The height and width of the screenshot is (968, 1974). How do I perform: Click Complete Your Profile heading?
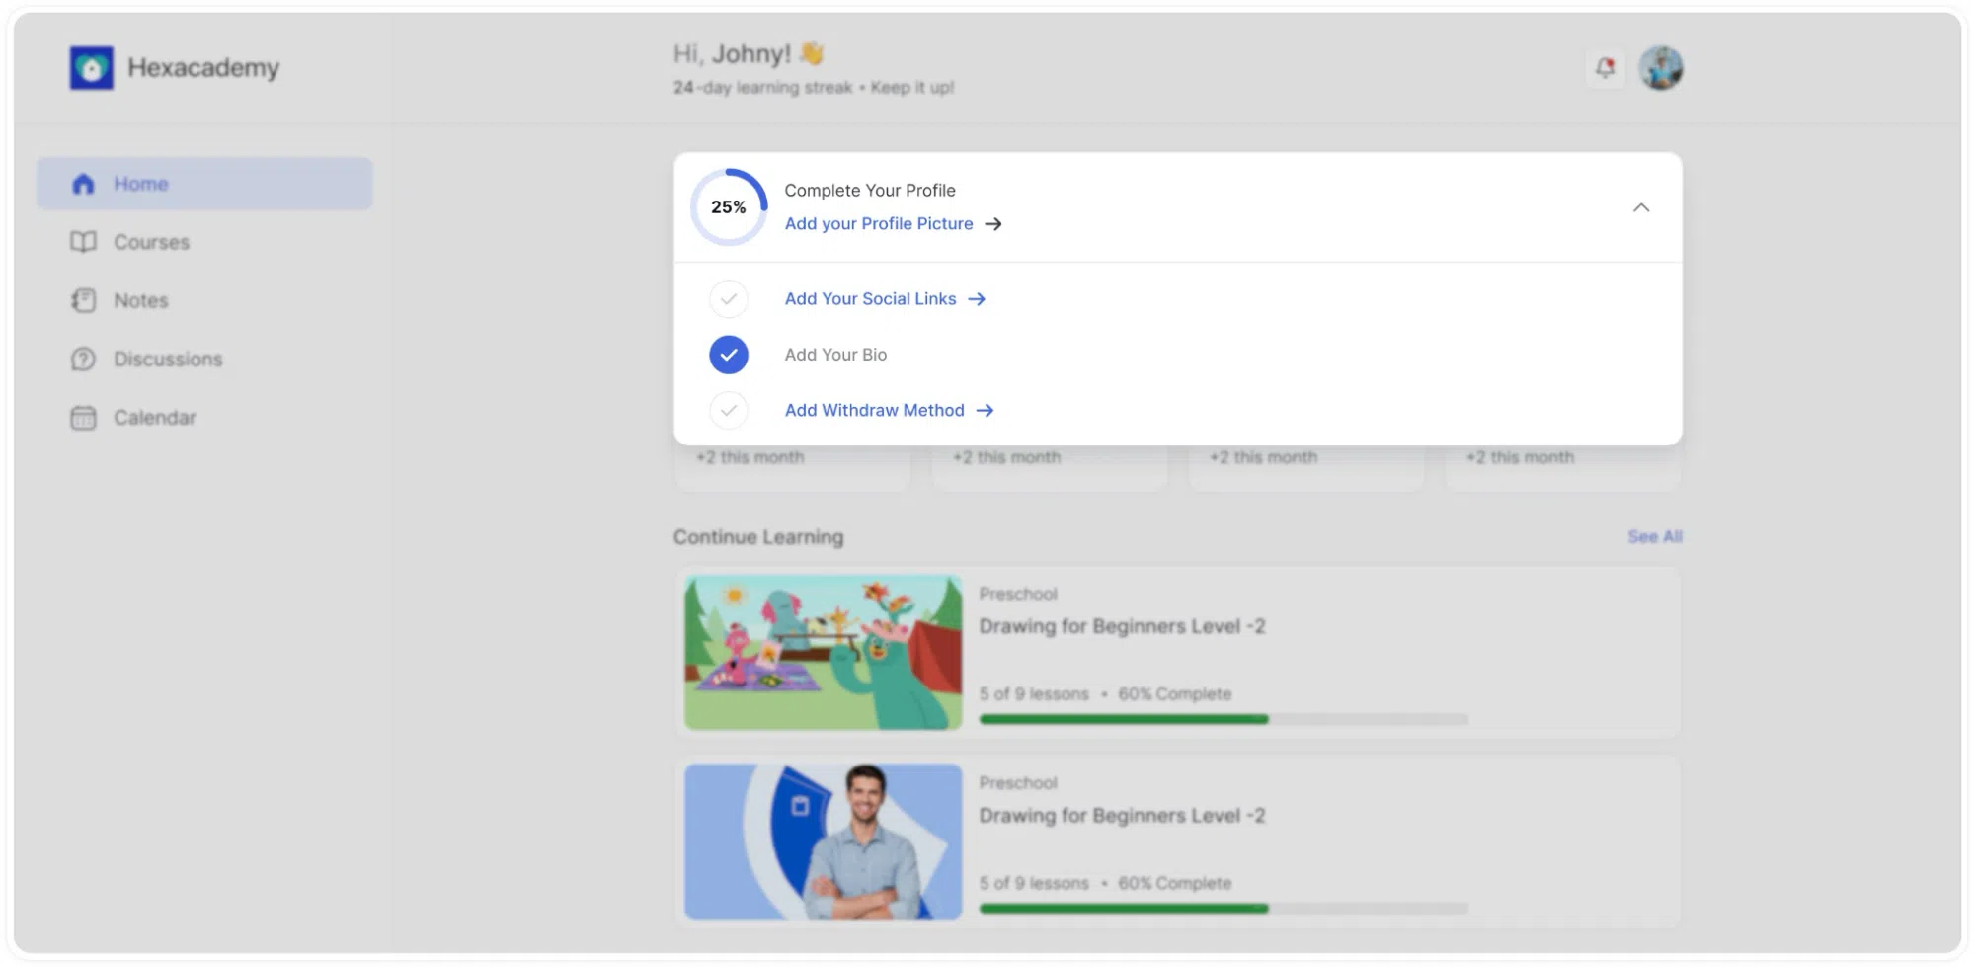[870, 190]
